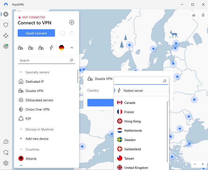Collapse the Countries section
Screen dimensions: 208x170
click(x=21, y=149)
